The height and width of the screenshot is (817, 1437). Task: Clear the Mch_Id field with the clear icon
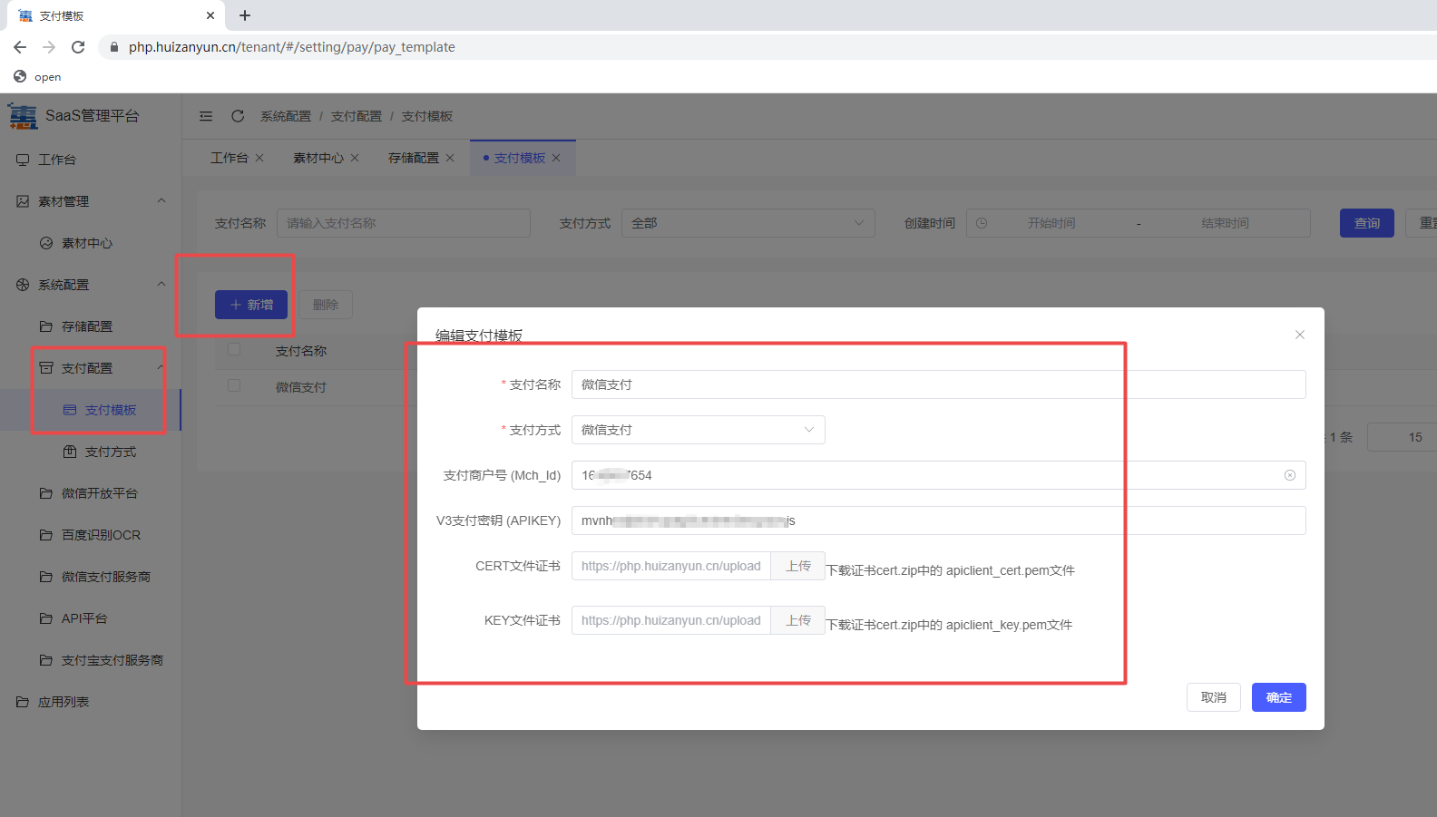point(1290,475)
